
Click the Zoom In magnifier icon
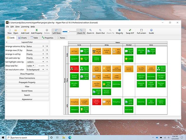pyautogui.click(x=91, y=30)
